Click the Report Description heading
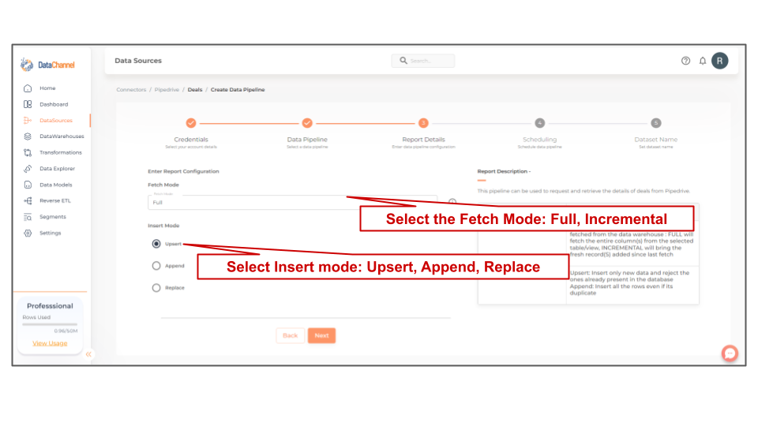Screen dimensions: 758x426 pyautogui.click(x=504, y=171)
